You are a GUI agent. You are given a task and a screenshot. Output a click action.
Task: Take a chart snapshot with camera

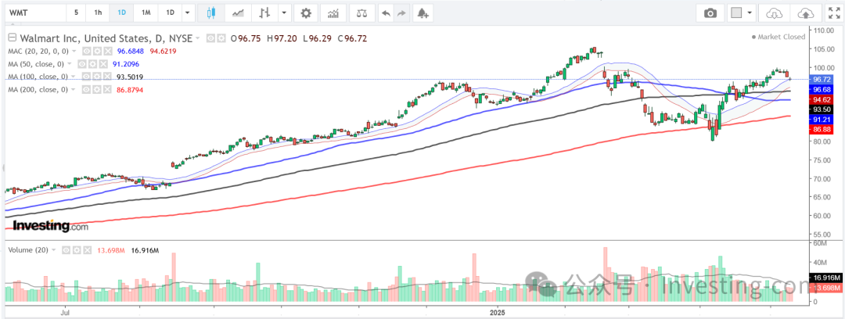click(710, 13)
